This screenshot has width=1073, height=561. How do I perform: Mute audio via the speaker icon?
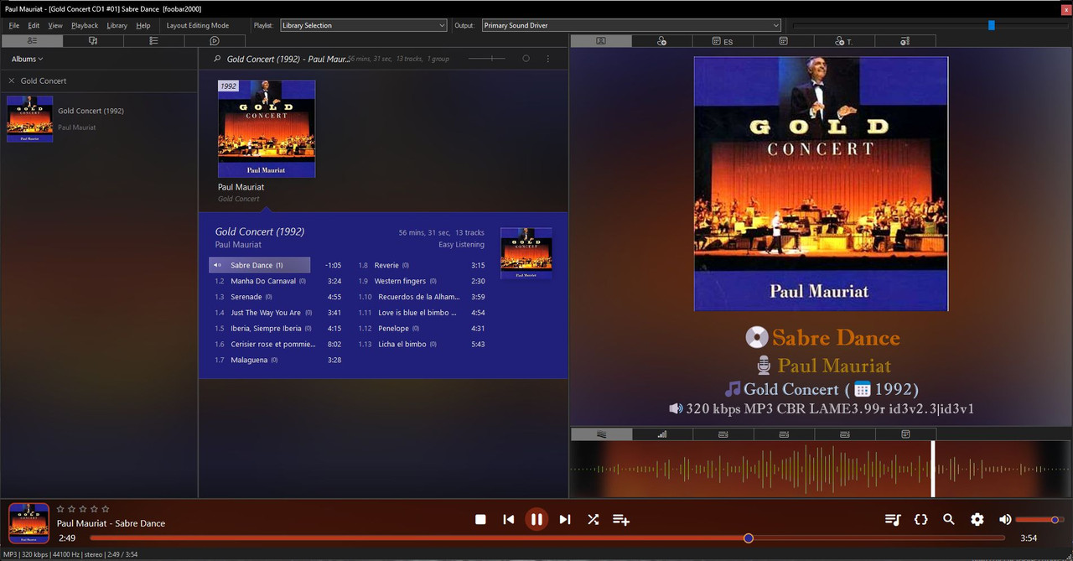point(1005,520)
